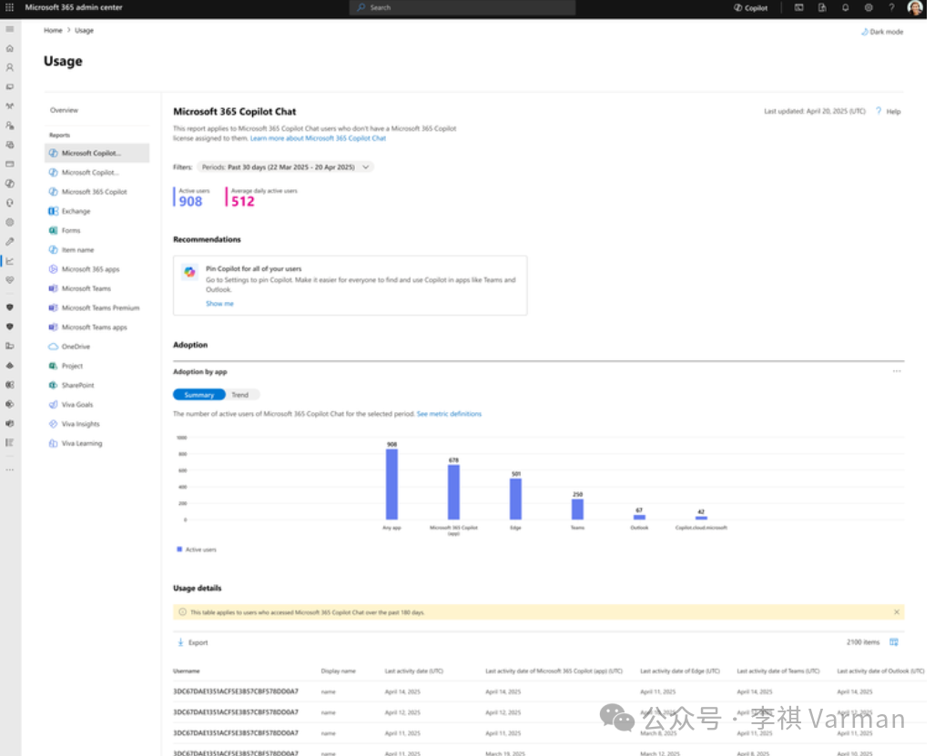Select the active users value 908

click(x=190, y=201)
